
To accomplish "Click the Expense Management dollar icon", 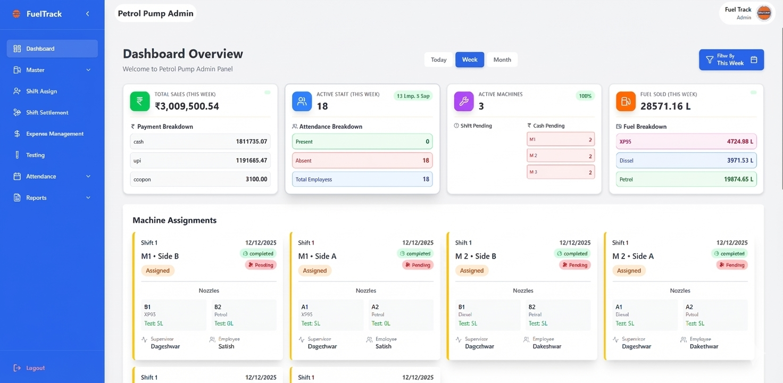I will pyautogui.click(x=16, y=134).
